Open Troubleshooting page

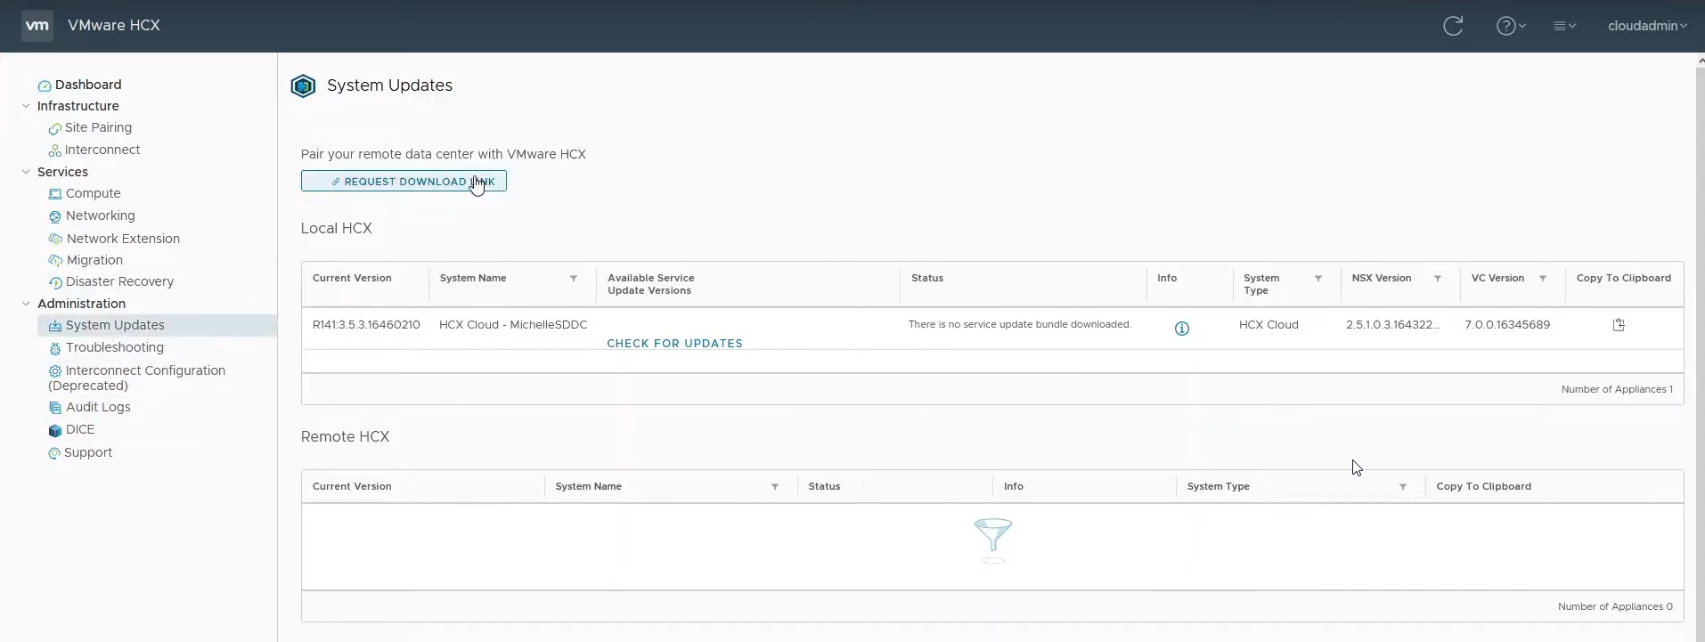(115, 347)
